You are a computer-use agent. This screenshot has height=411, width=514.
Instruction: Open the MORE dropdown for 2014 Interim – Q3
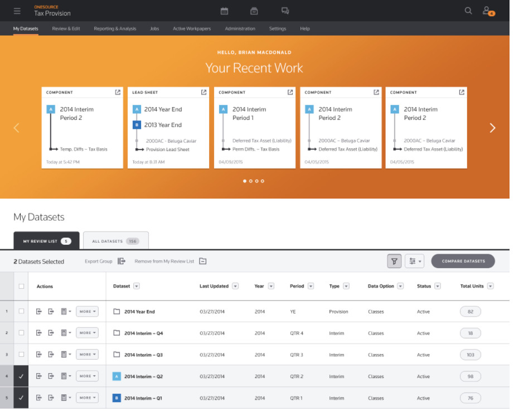click(87, 354)
